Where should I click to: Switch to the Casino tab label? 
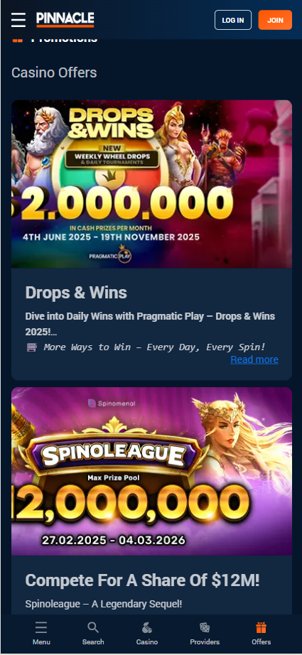click(147, 642)
